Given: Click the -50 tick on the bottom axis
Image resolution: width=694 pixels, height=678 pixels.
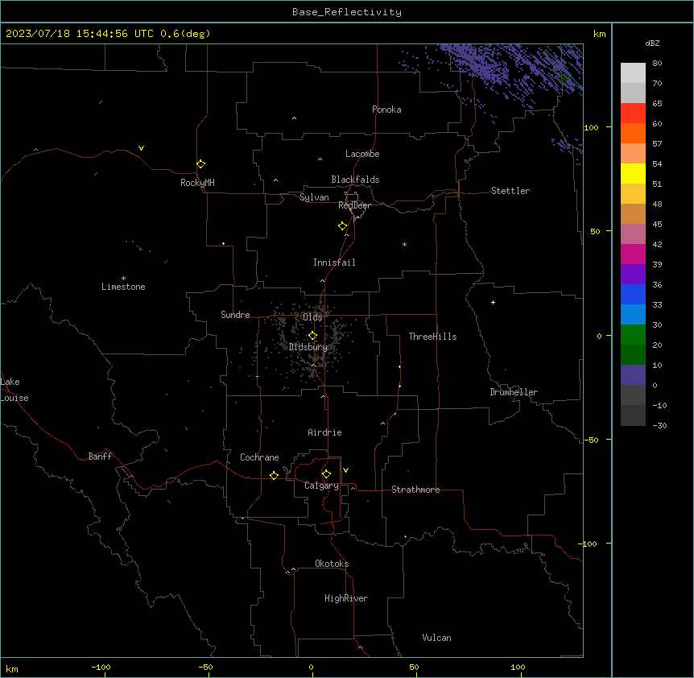Looking at the screenshot, I should [x=205, y=667].
